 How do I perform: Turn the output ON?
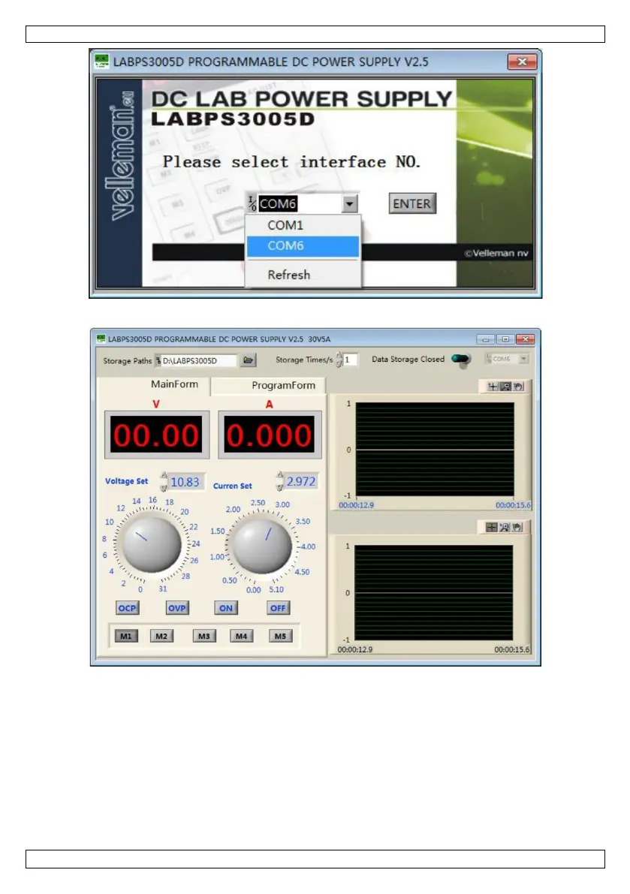[226, 608]
